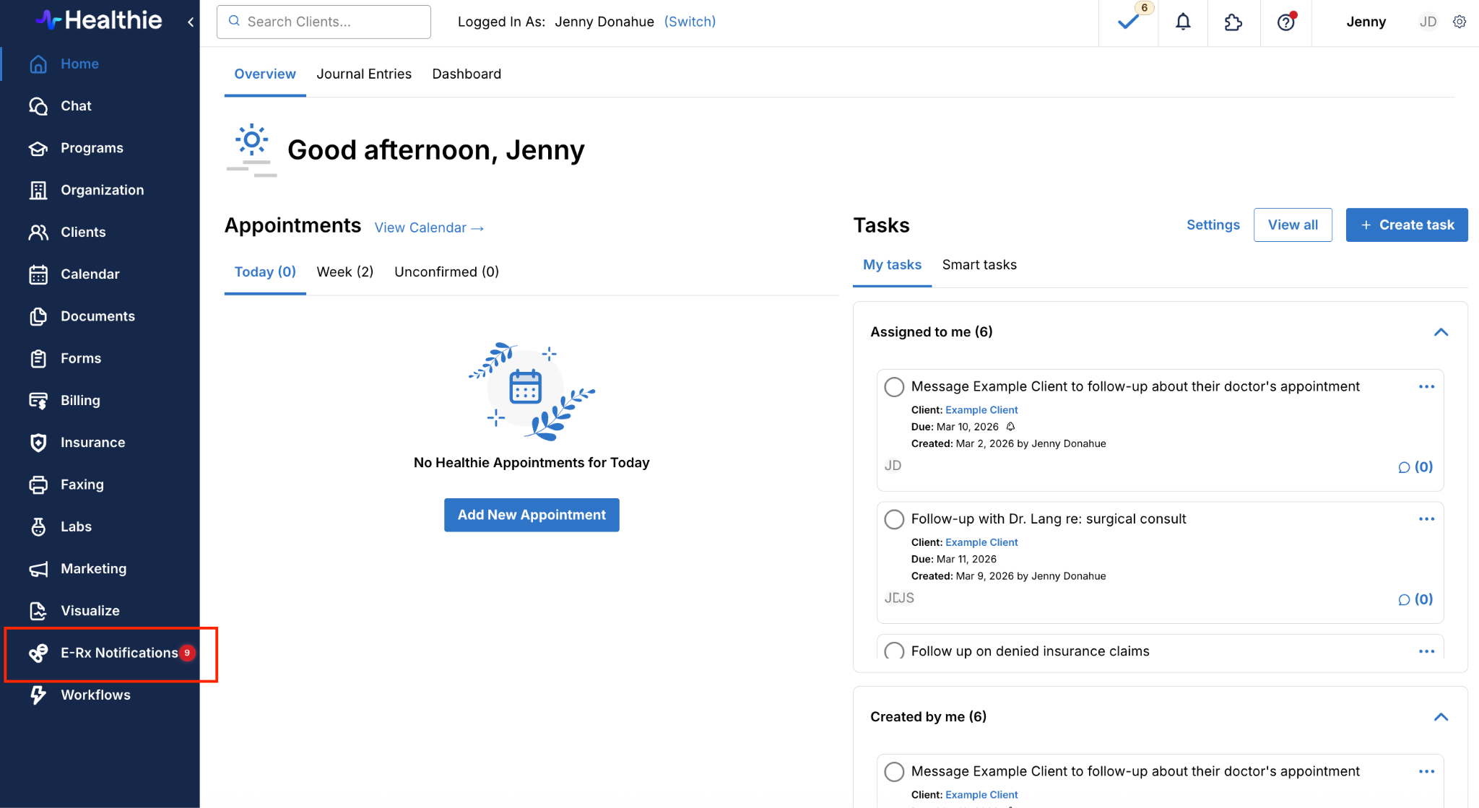Follow the View Calendar link

429,228
